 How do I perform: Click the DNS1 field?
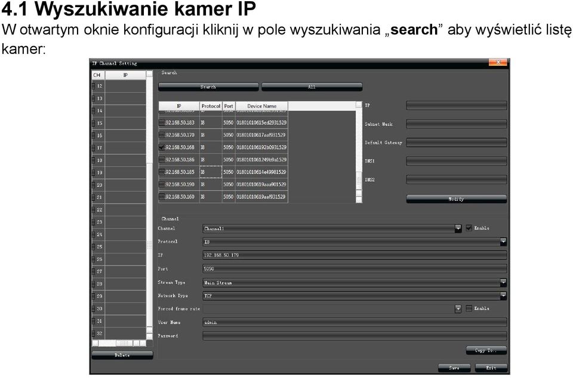click(457, 161)
